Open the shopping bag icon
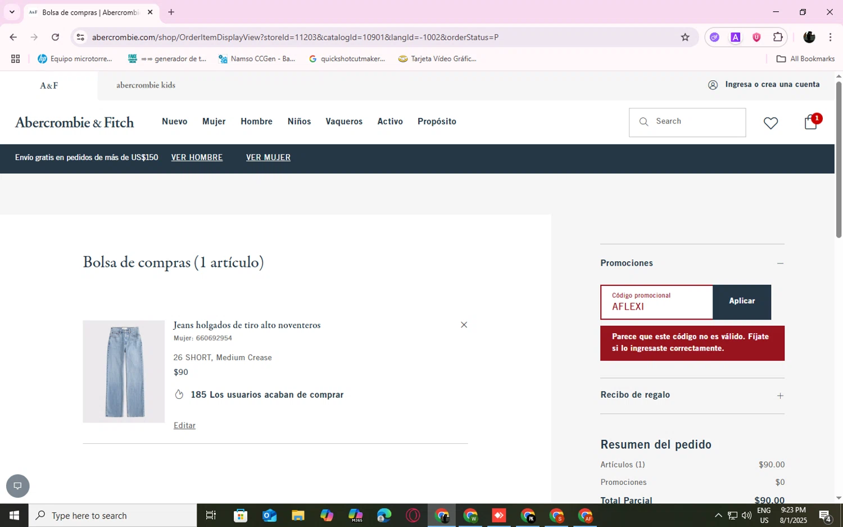The width and height of the screenshot is (843, 527). (x=811, y=122)
